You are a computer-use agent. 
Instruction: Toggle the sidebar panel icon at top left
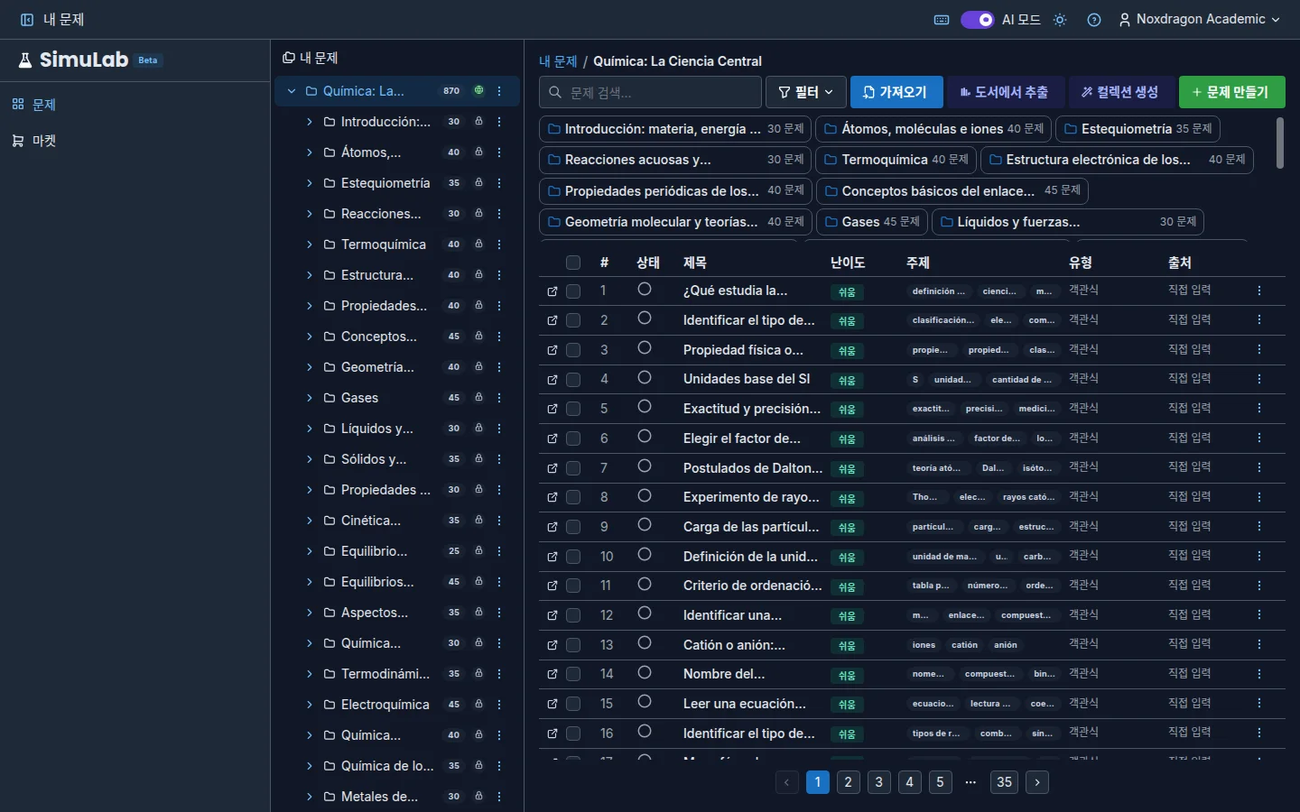27,20
